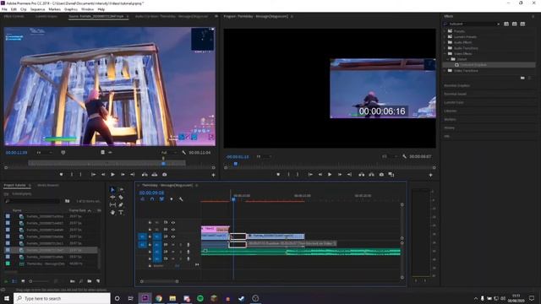Screen dimensions: 541x304
Task: Click the Effects panel search field
Action: 472,24
